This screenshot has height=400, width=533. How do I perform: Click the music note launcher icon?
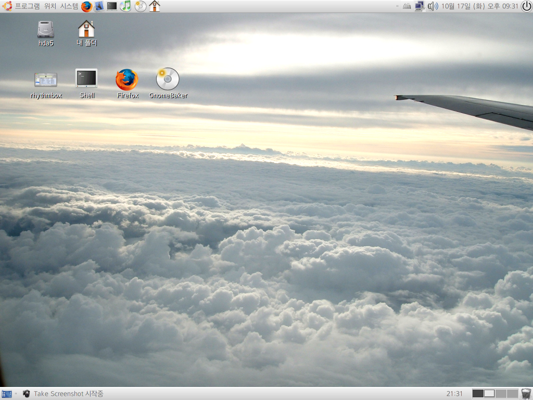tap(125, 6)
